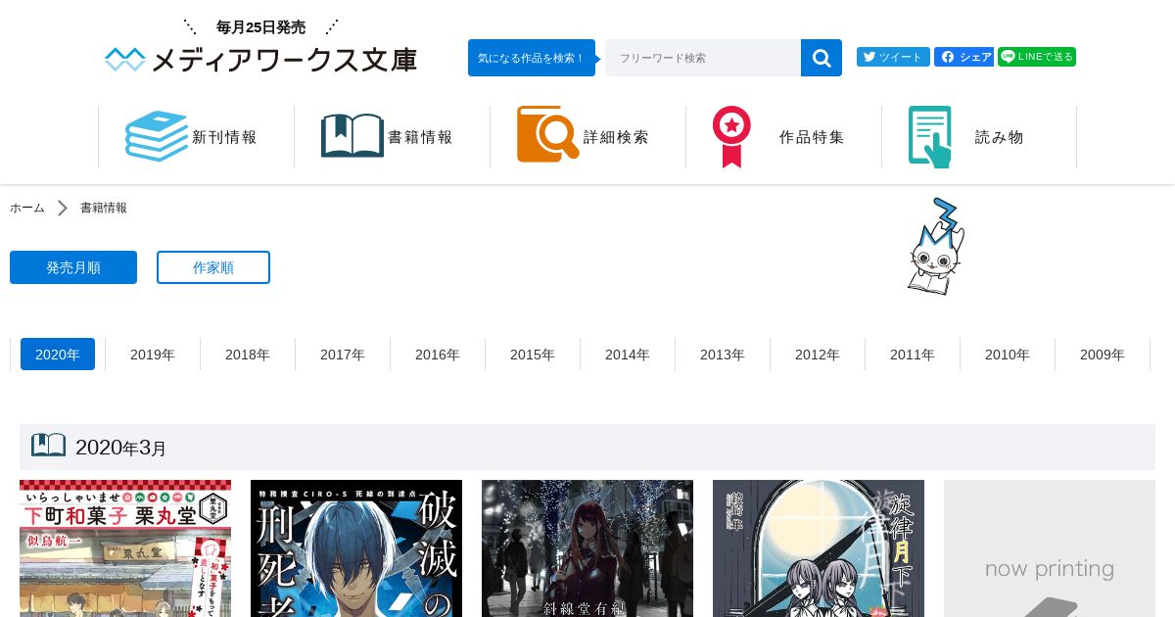
Task: Click the orange 詳細検索 magnifier icon
Action: (x=548, y=134)
